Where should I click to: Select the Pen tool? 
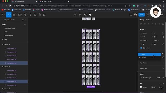tap(25, 15)
